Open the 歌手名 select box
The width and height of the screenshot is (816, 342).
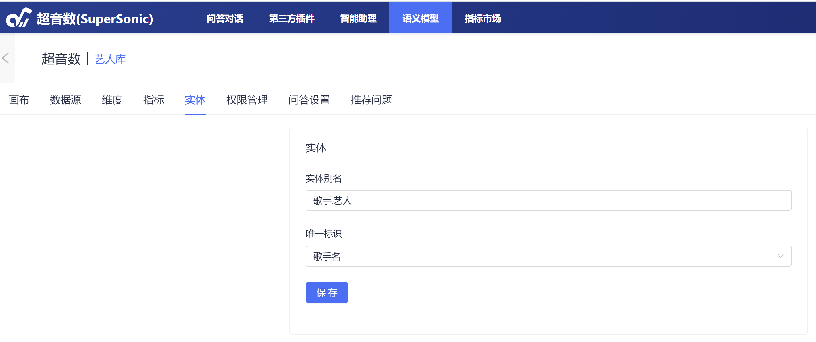539,256
